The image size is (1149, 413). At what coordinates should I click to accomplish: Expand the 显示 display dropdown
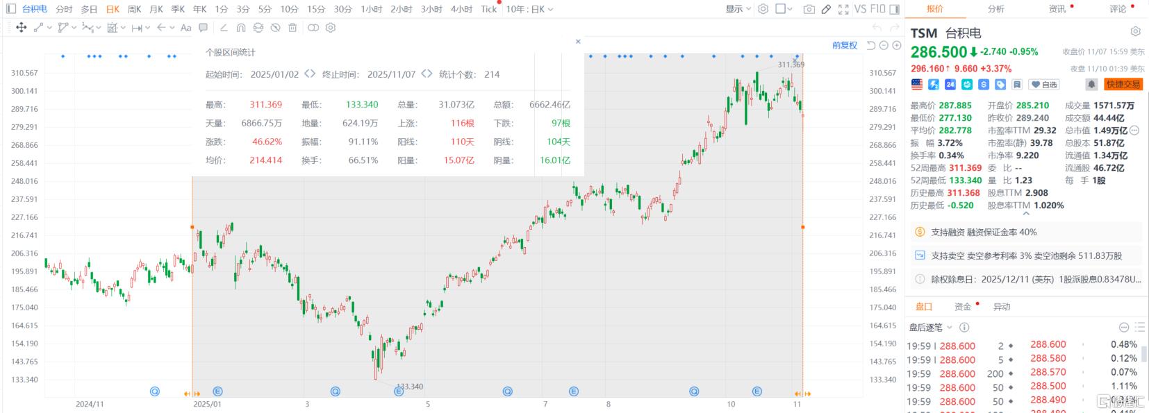(x=738, y=9)
